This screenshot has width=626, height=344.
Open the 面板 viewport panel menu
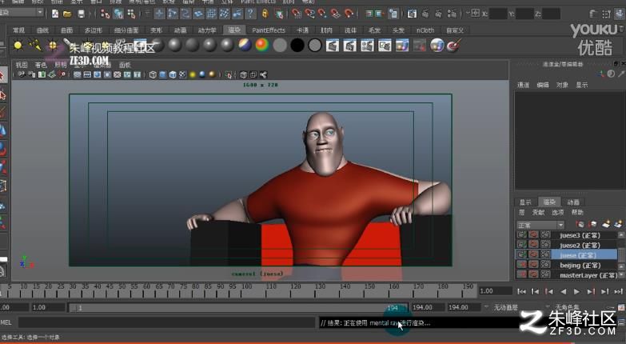[x=125, y=65]
